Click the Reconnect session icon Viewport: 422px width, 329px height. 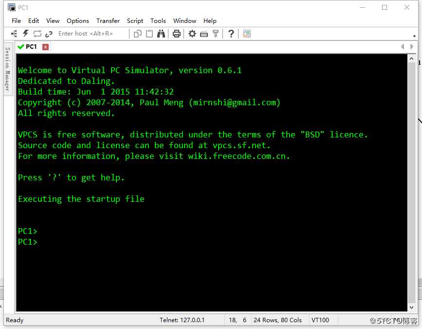pyautogui.click(x=37, y=34)
